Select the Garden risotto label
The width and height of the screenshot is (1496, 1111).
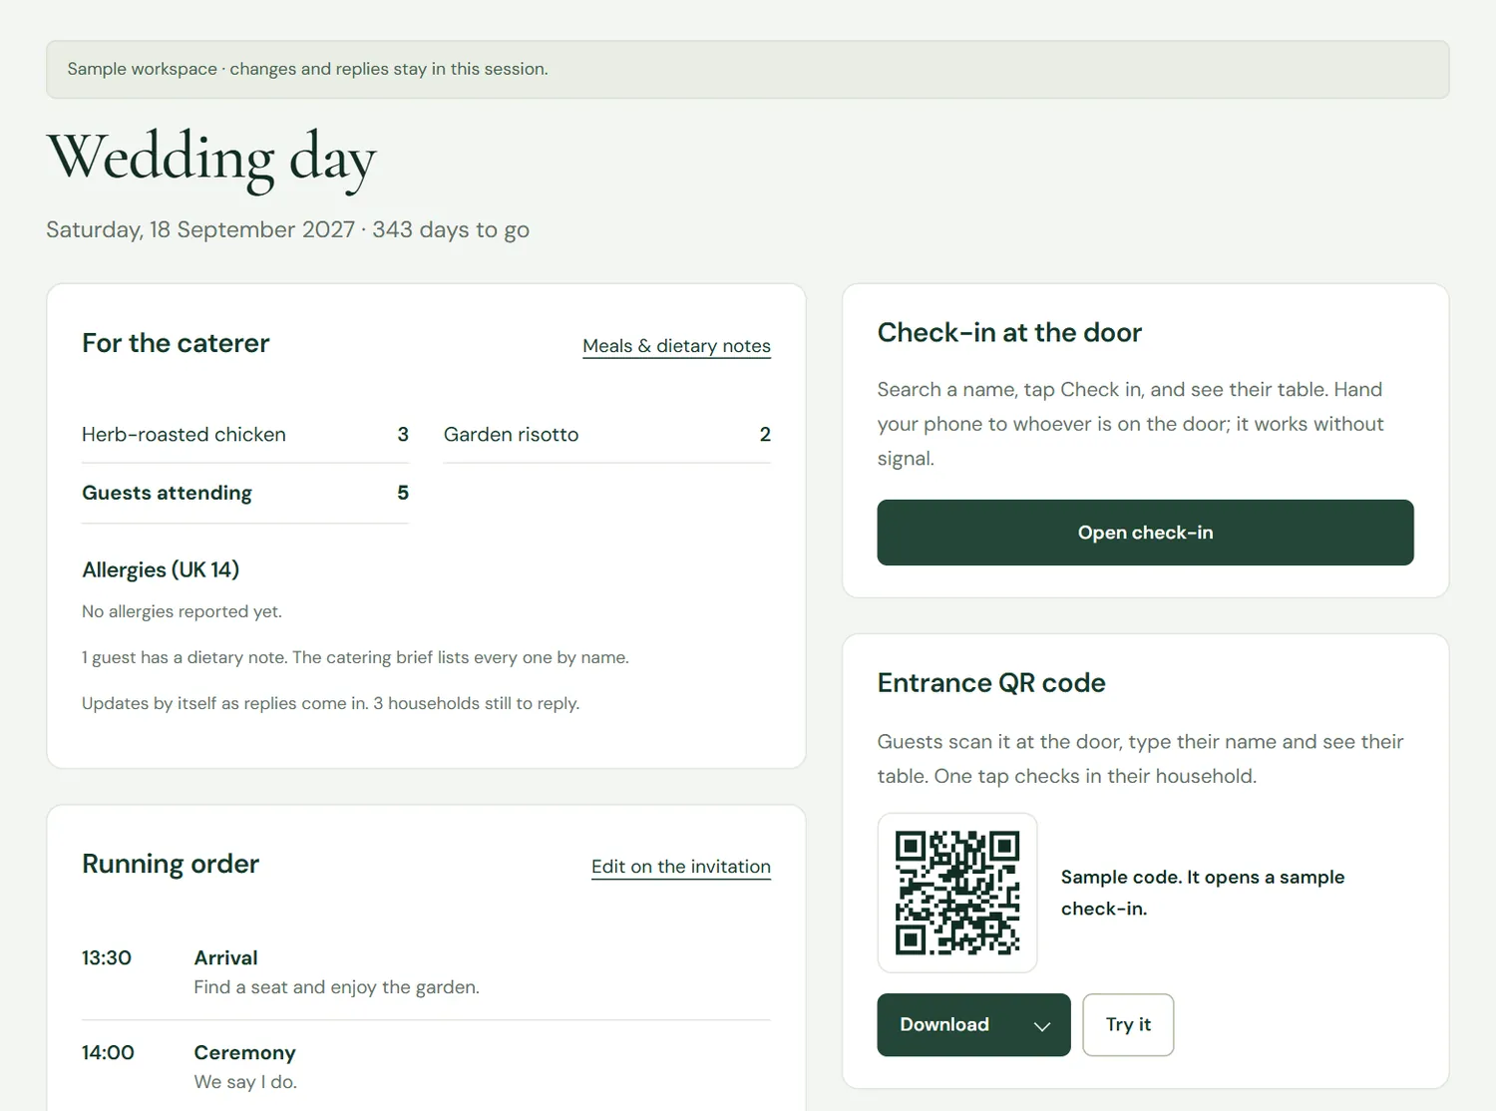[511, 435]
